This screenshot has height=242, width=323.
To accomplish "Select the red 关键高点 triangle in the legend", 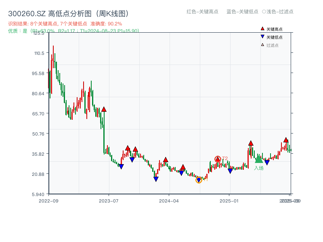I will click(x=262, y=29).
